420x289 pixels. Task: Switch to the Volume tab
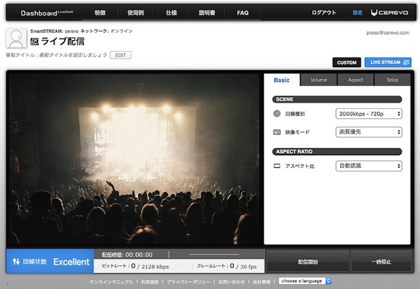319,80
